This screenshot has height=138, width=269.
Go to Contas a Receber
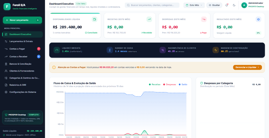click(23, 57)
